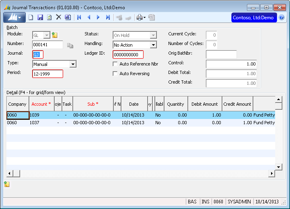Open the Dynamics SL application menu button
This screenshot has width=290, height=209.
pos(14,18)
